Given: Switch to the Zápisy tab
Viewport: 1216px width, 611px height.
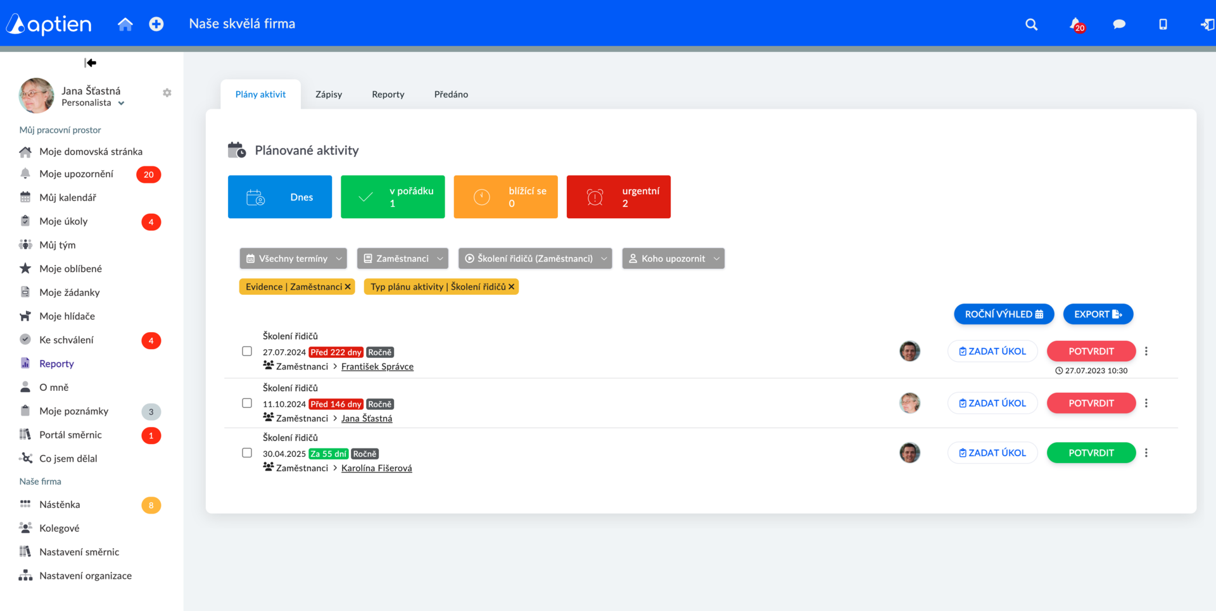Looking at the screenshot, I should pos(329,94).
